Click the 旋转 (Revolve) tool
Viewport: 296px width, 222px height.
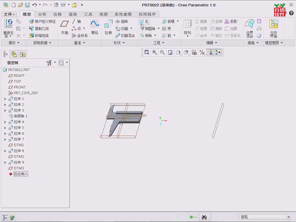pos(122,21)
